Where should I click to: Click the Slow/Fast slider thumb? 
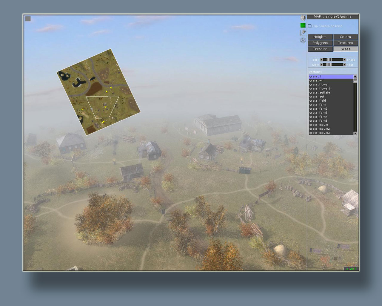[x=329, y=65]
